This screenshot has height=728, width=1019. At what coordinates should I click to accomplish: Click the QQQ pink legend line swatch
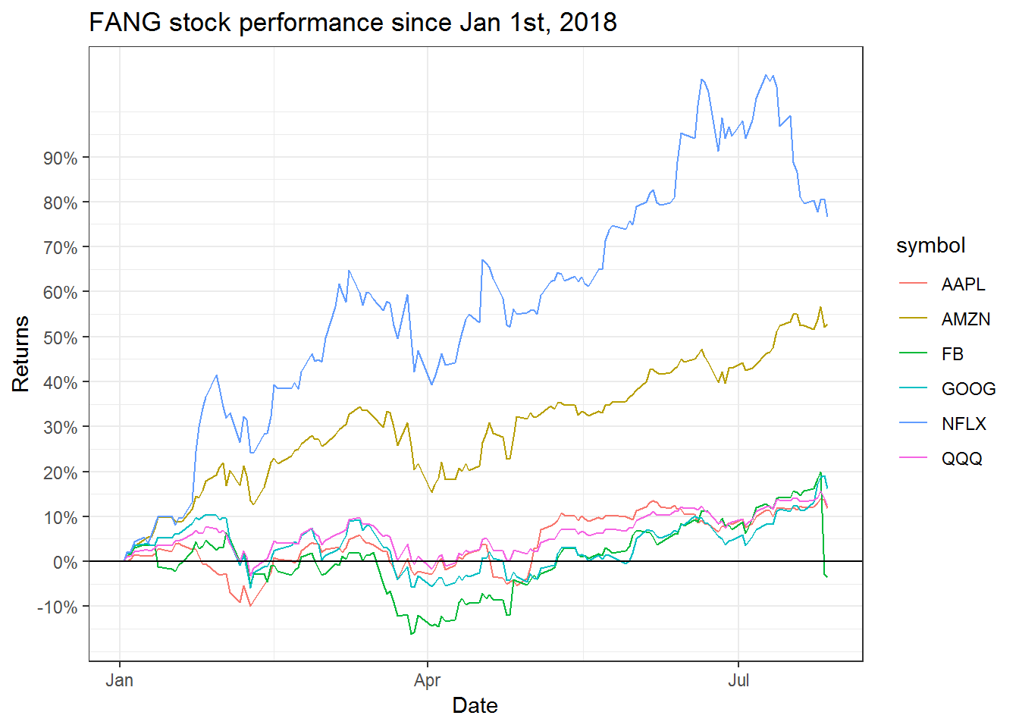pyautogui.click(x=913, y=458)
